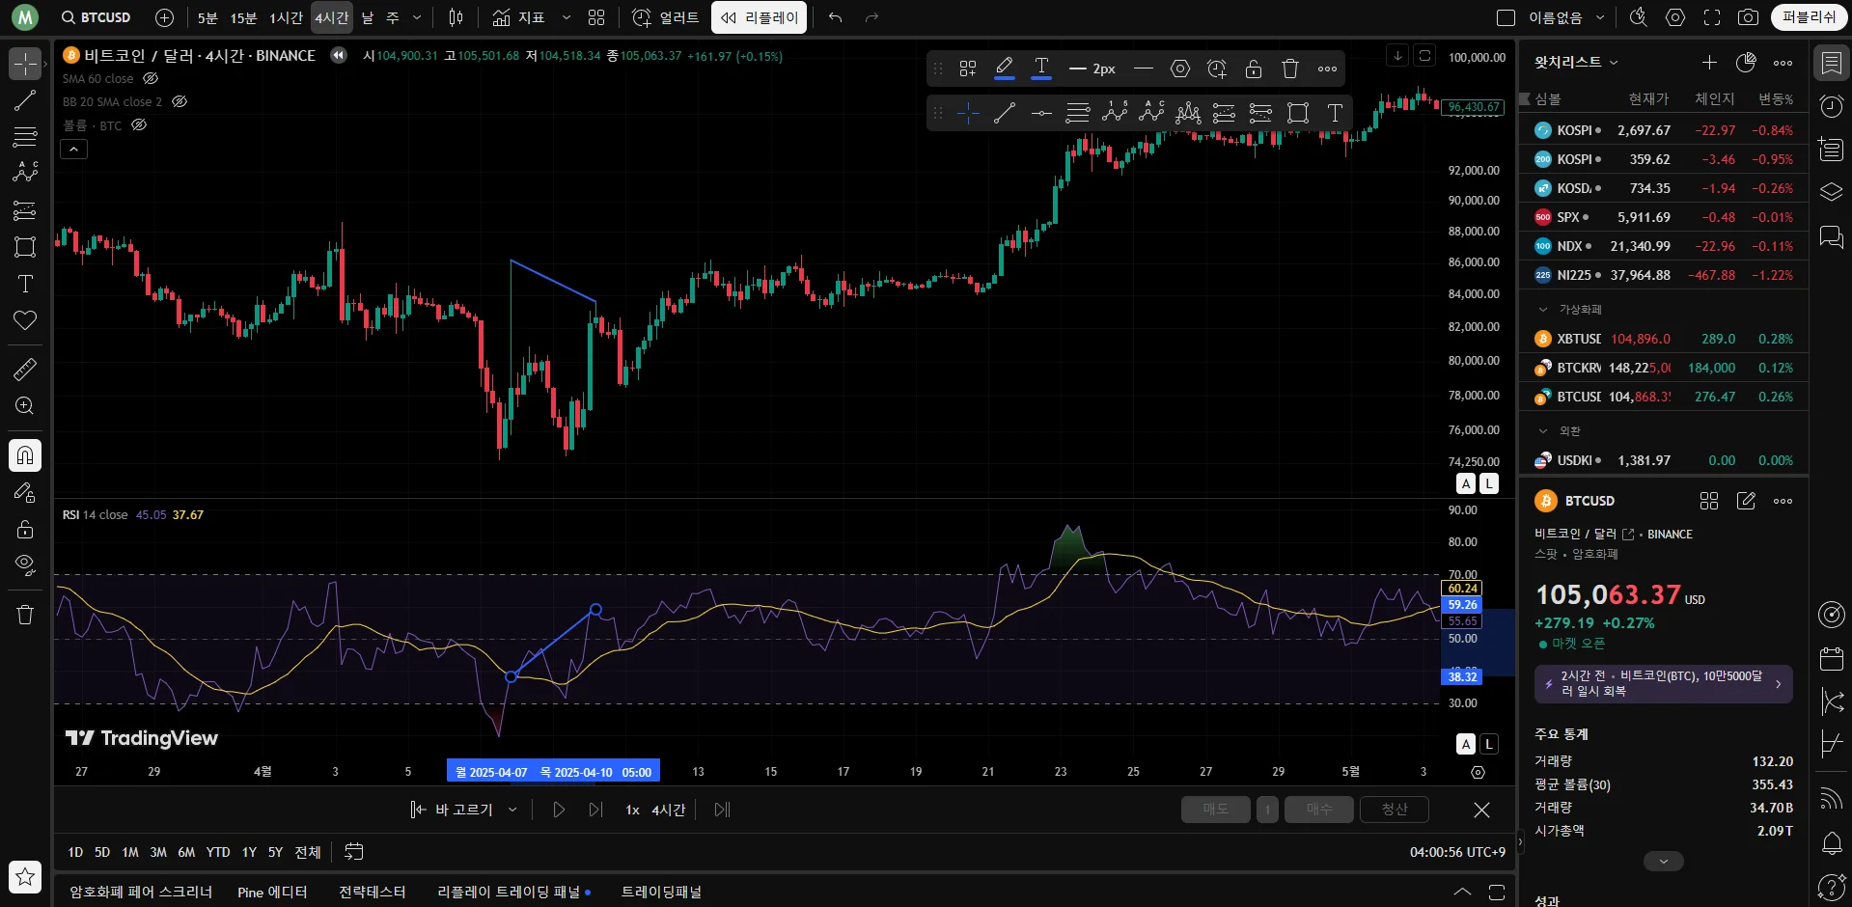The width and height of the screenshot is (1852, 907).
Task: Change the drawing line color swatch
Action: point(1004,69)
